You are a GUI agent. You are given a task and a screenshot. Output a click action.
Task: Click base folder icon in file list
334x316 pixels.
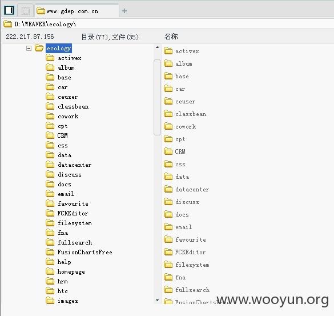(x=168, y=76)
